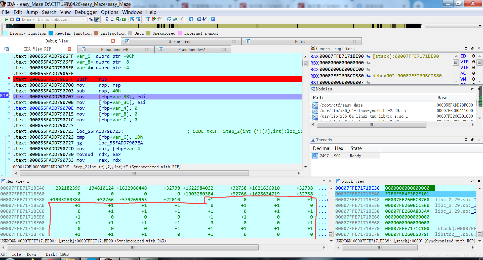483x260 pixels.
Task: Toggle the highlighted debugger mode button beside it
Action: [x=97, y=19]
